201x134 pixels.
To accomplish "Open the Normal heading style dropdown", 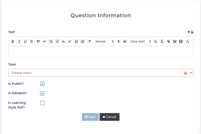I will pos(104,42).
